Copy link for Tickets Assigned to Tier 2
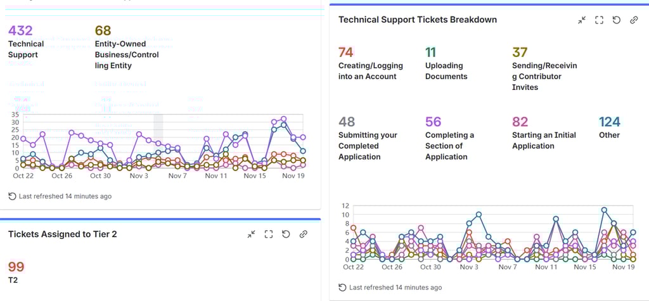Viewport: 649px width, 301px height. 303,234
